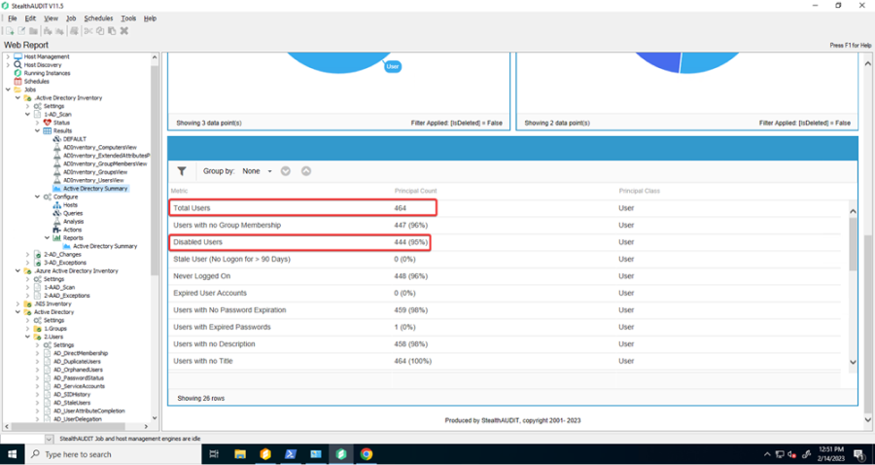Expand the Host Management tree node
The height and width of the screenshot is (465, 875).
tap(8, 56)
